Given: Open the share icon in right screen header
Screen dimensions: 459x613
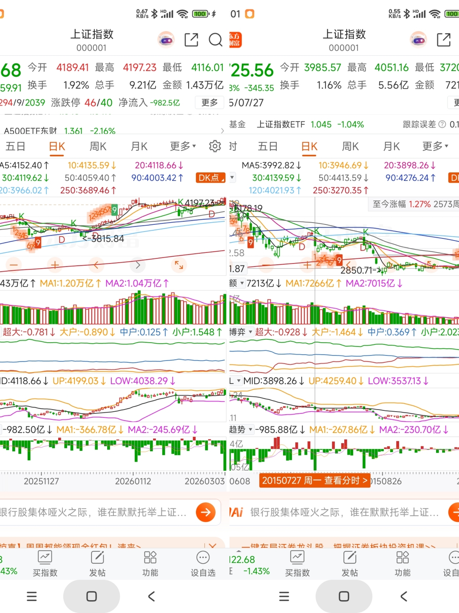Looking at the screenshot, I should pyautogui.click(x=444, y=40).
